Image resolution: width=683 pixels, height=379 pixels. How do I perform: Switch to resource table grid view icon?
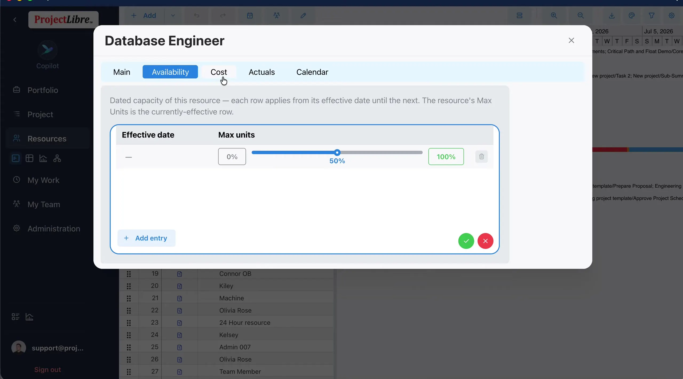click(x=29, y=158)
